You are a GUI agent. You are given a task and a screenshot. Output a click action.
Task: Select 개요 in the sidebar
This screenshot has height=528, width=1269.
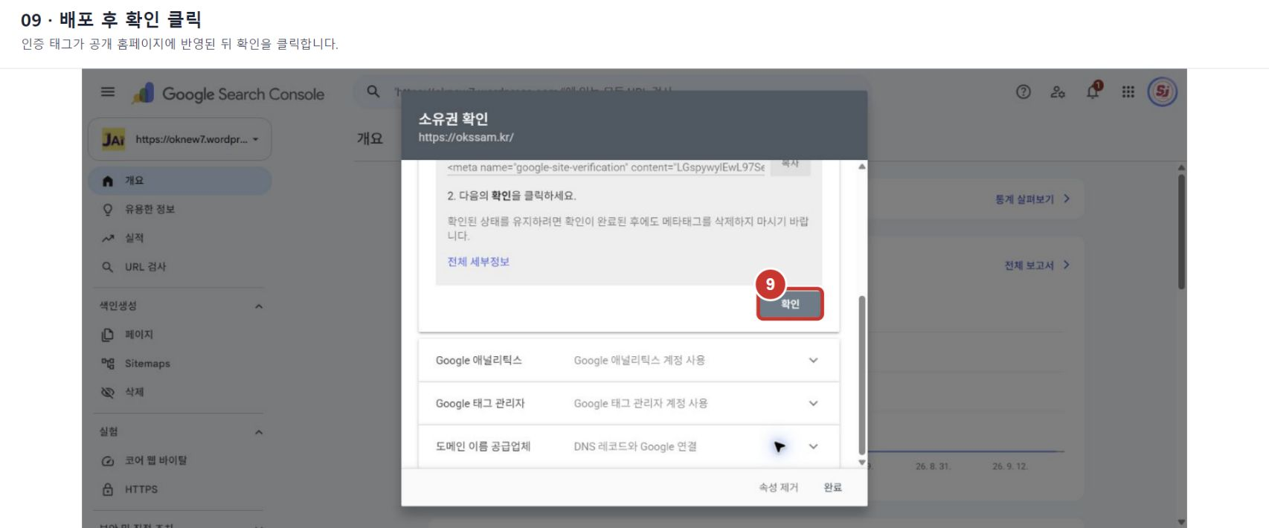(x=180, y=181)
